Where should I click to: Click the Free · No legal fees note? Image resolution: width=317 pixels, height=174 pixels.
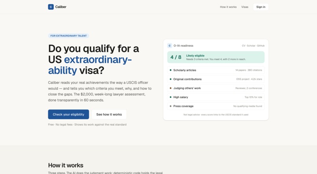[x=87, y=125]
